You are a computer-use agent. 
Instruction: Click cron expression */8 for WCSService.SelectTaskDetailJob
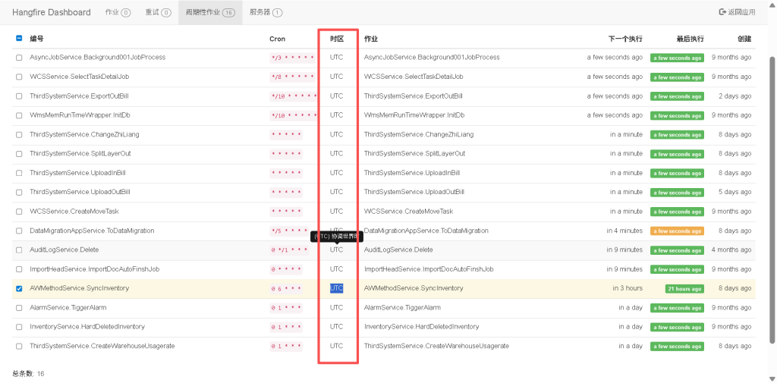(292, 77)
